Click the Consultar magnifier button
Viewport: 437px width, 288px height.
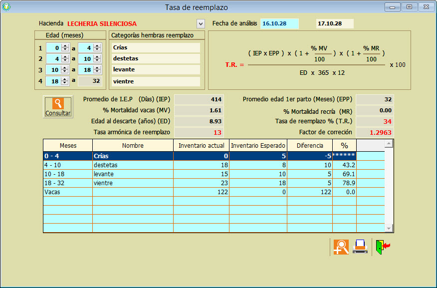(x=58, y=107)
